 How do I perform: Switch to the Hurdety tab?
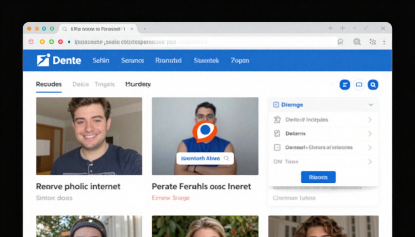(138, 84)
